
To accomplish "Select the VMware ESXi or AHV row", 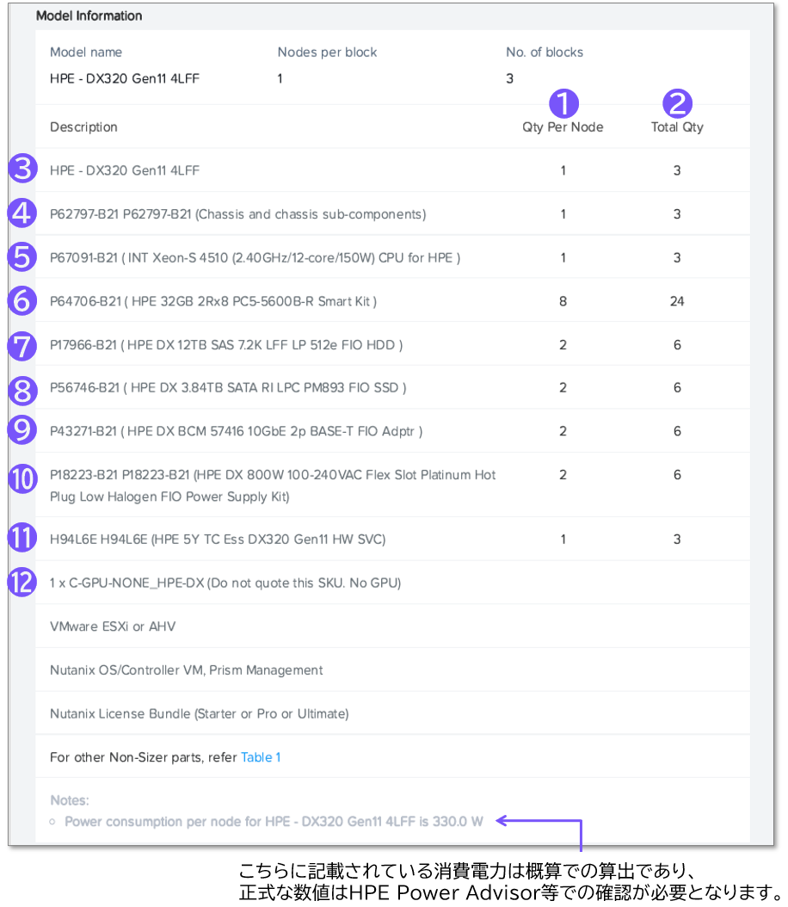I will pos(392,626).
